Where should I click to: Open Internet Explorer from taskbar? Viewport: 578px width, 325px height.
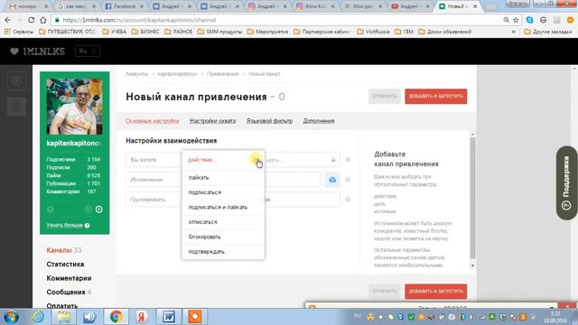pos(38,317)
